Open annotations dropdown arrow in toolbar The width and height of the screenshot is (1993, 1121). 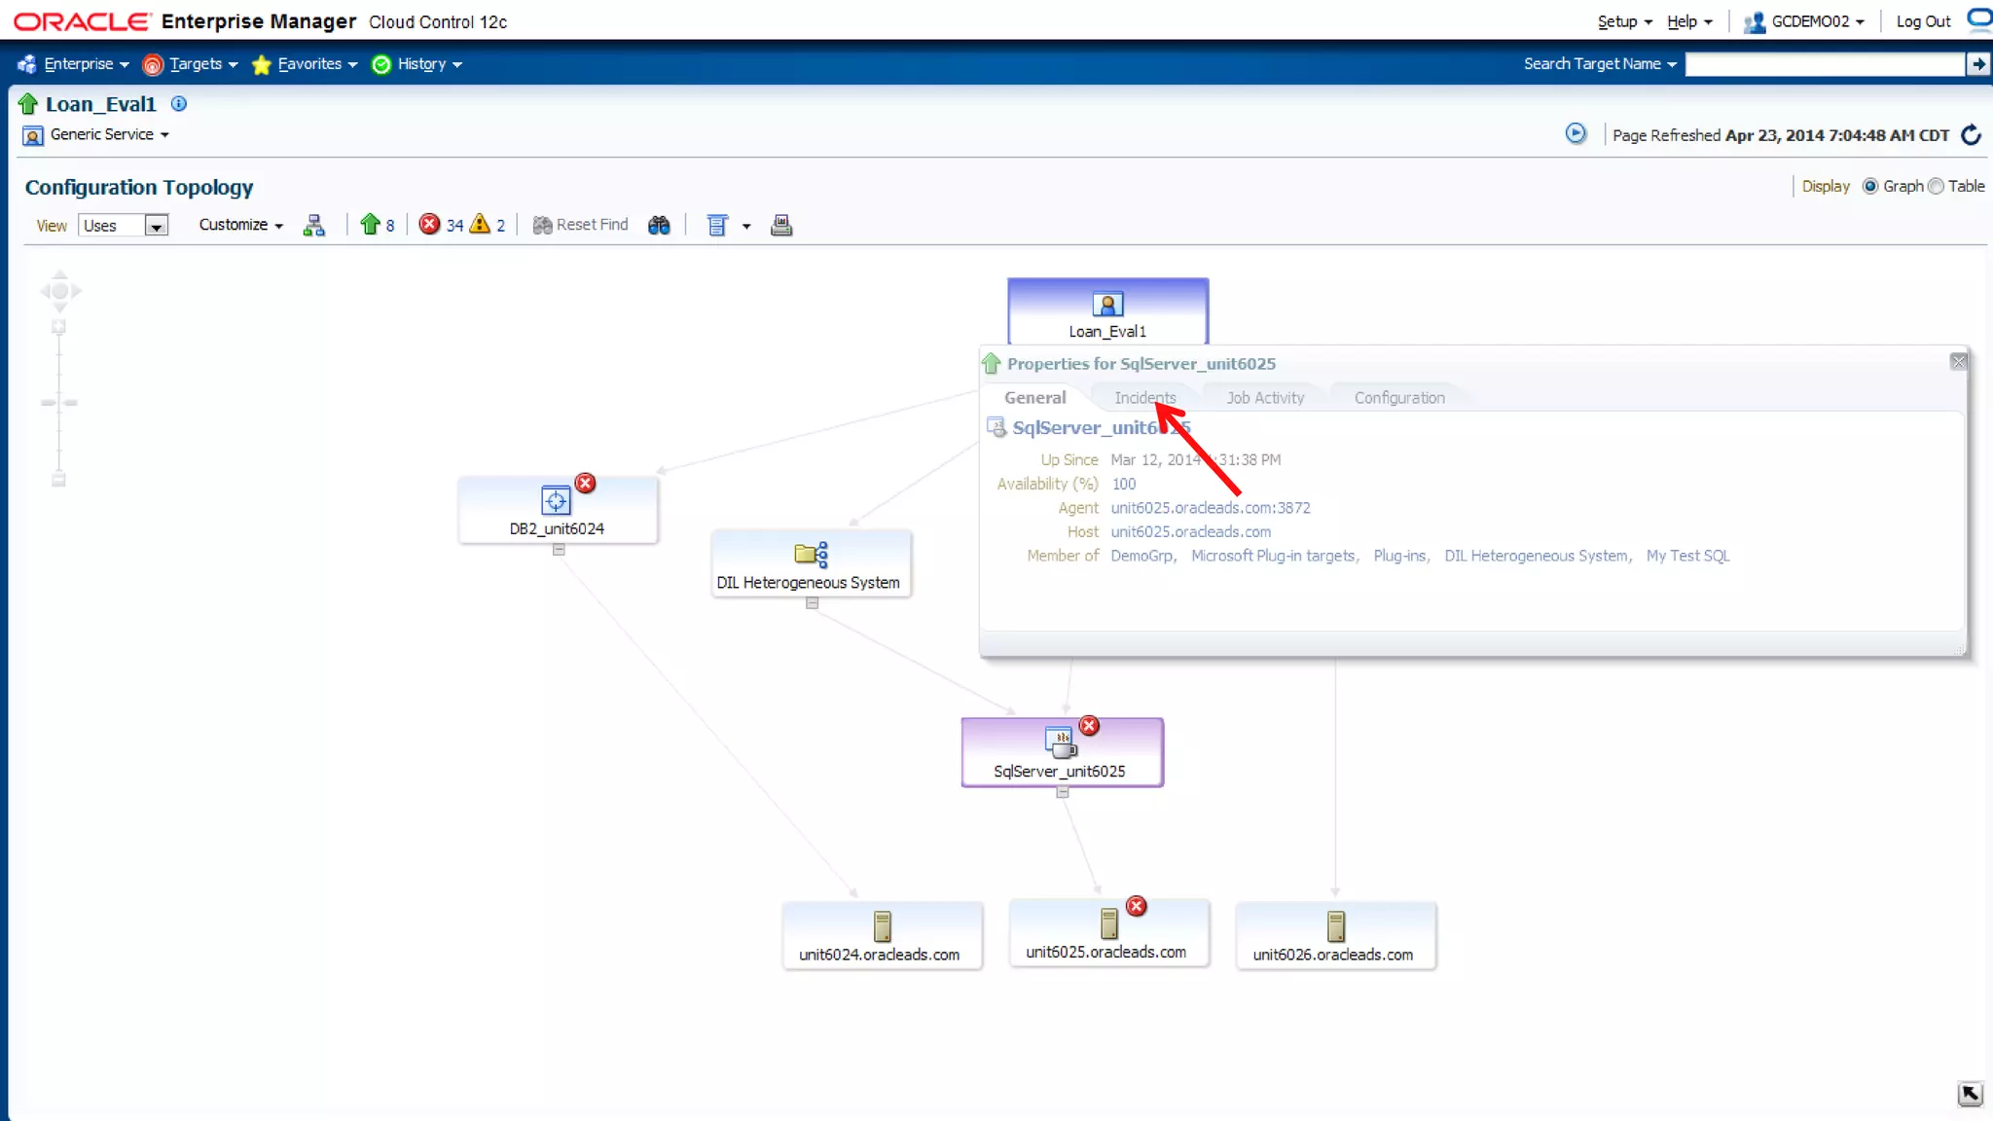click(746, 226)
